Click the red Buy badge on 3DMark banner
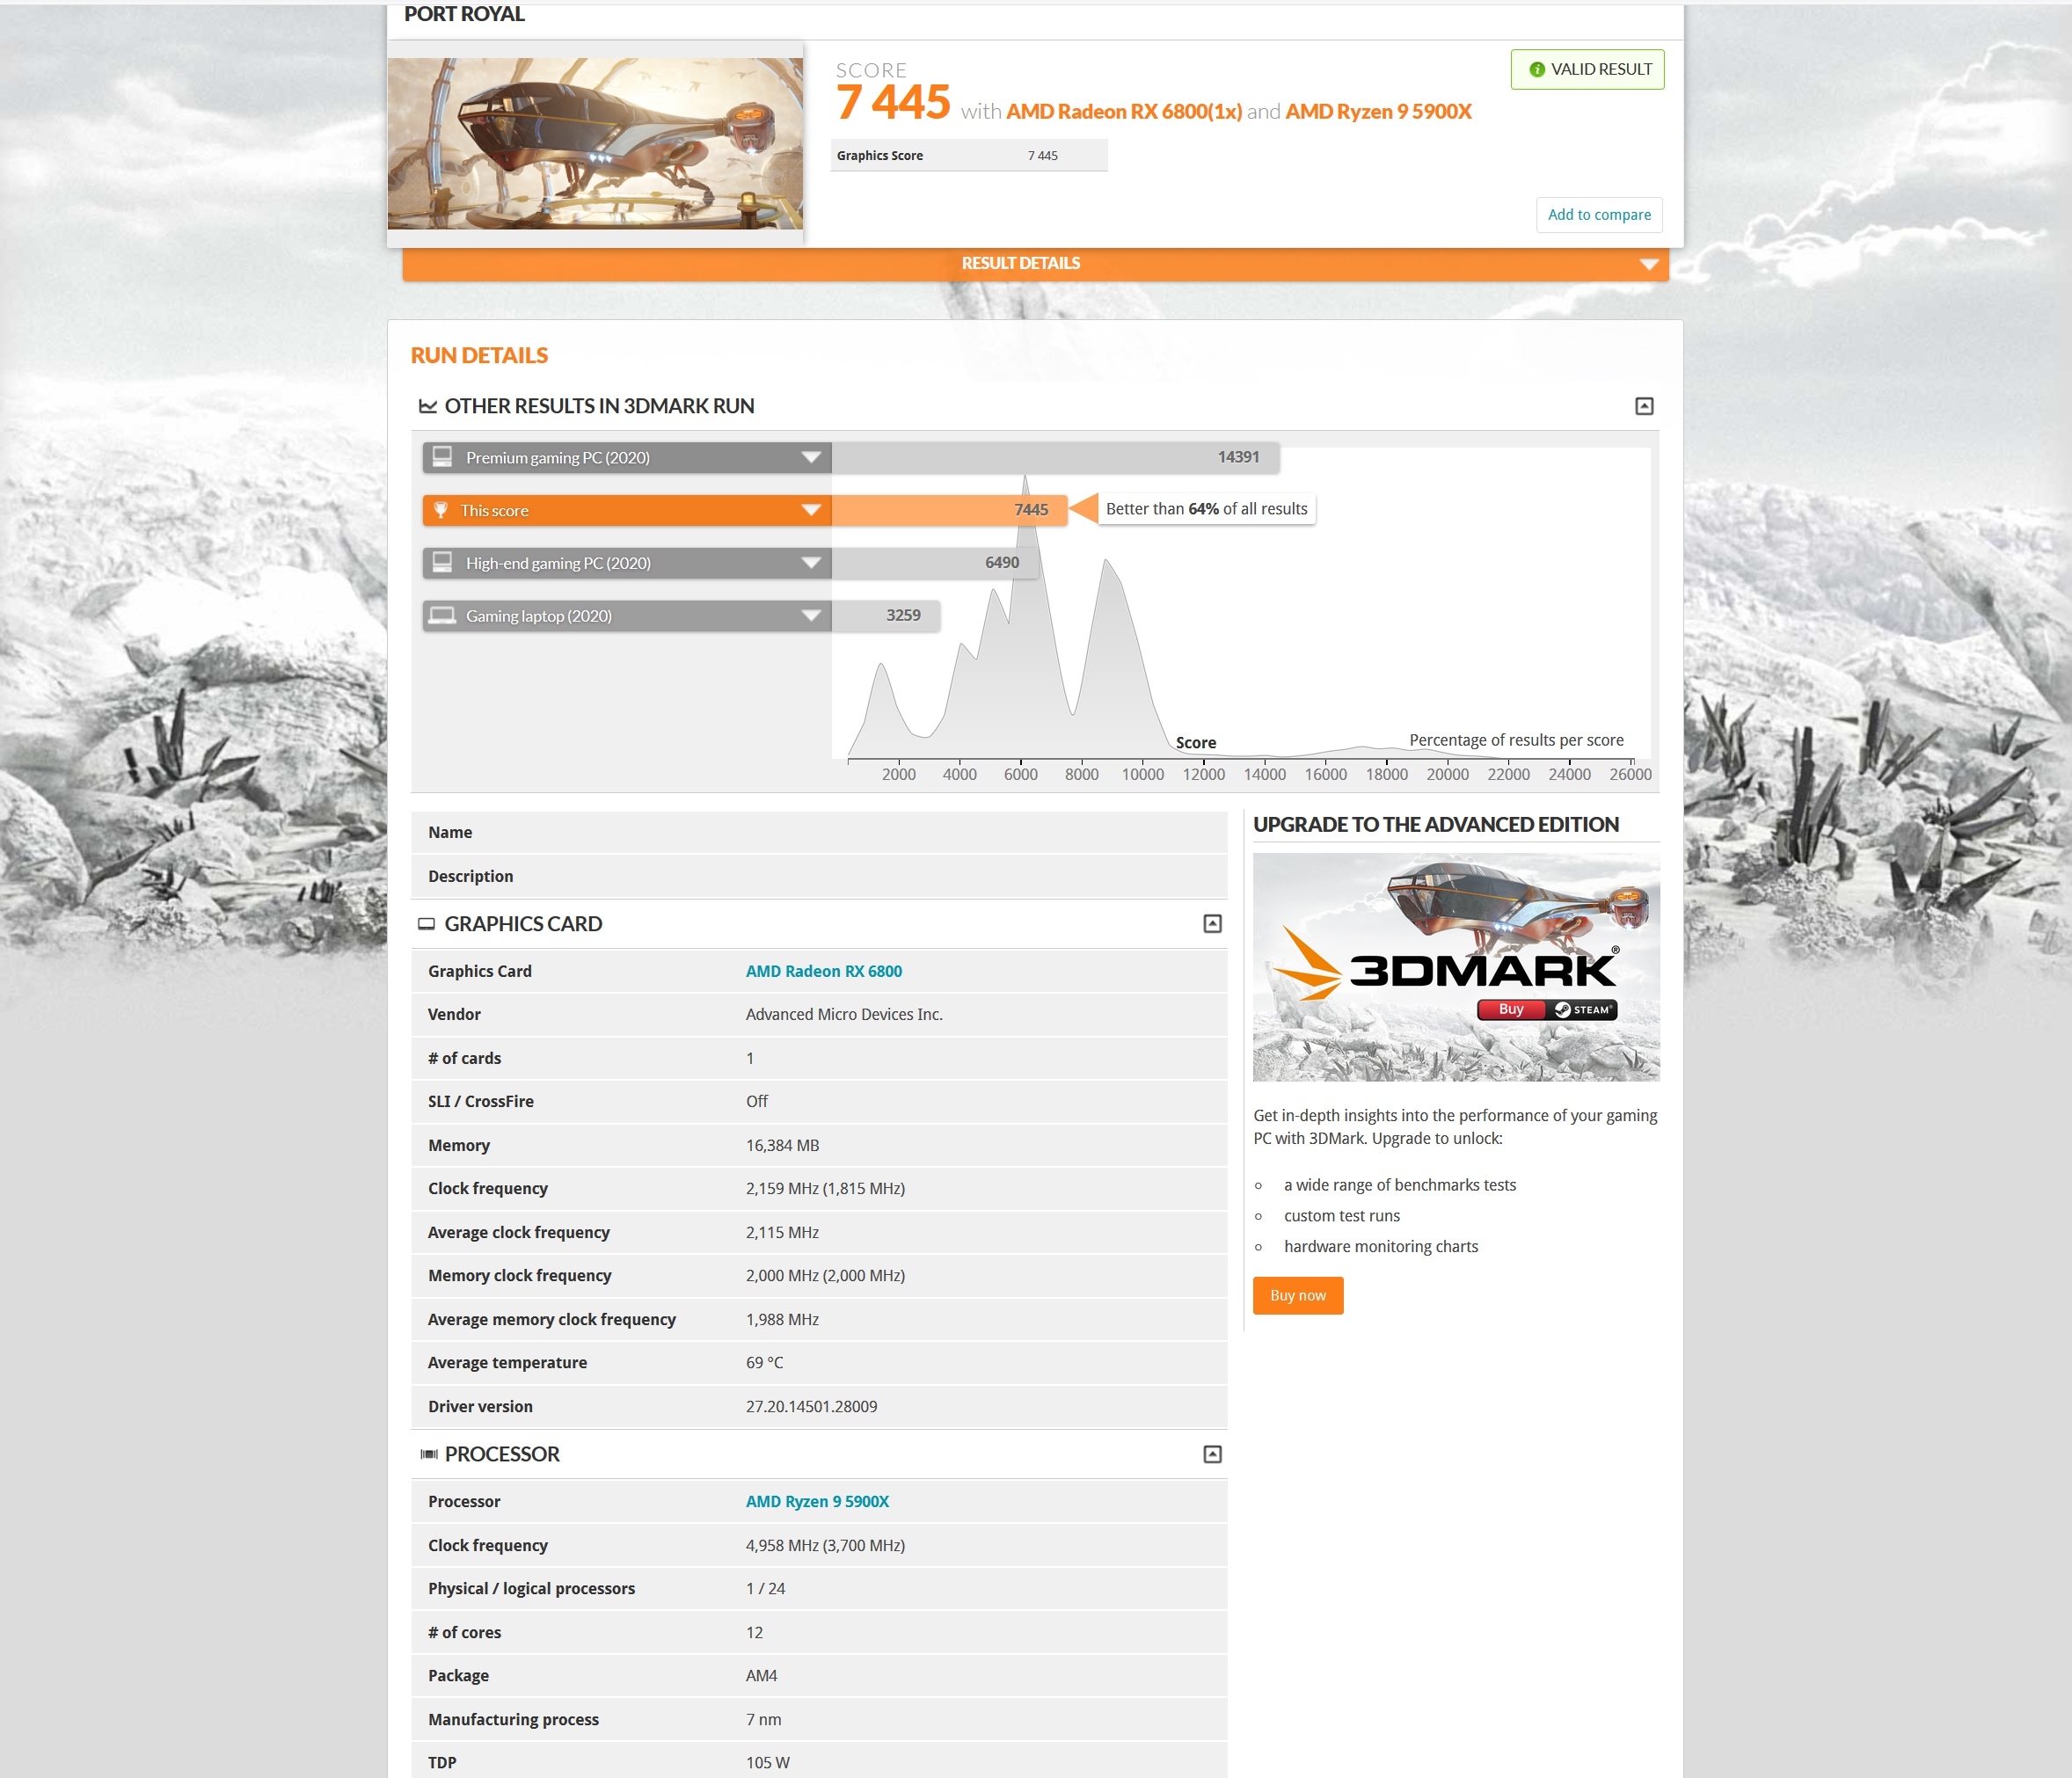 coord(1511,1010)
